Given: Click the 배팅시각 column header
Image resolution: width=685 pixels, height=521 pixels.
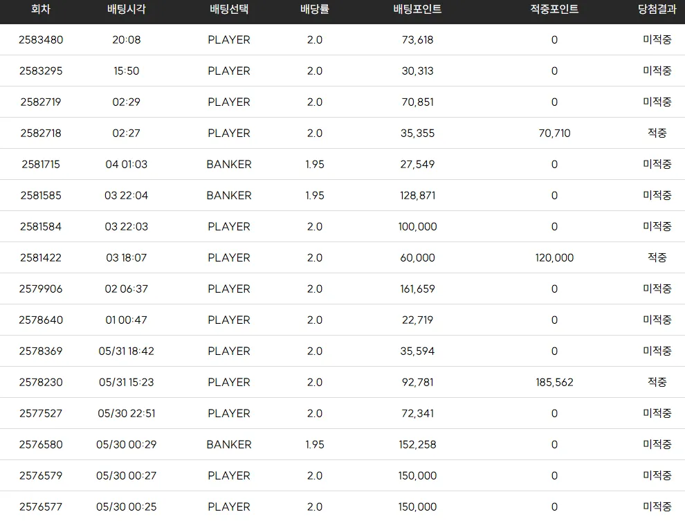Looking at the screenshot, I should click(x=126, y=9).
